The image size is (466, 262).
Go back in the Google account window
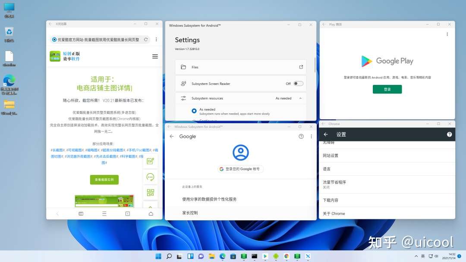171,137
